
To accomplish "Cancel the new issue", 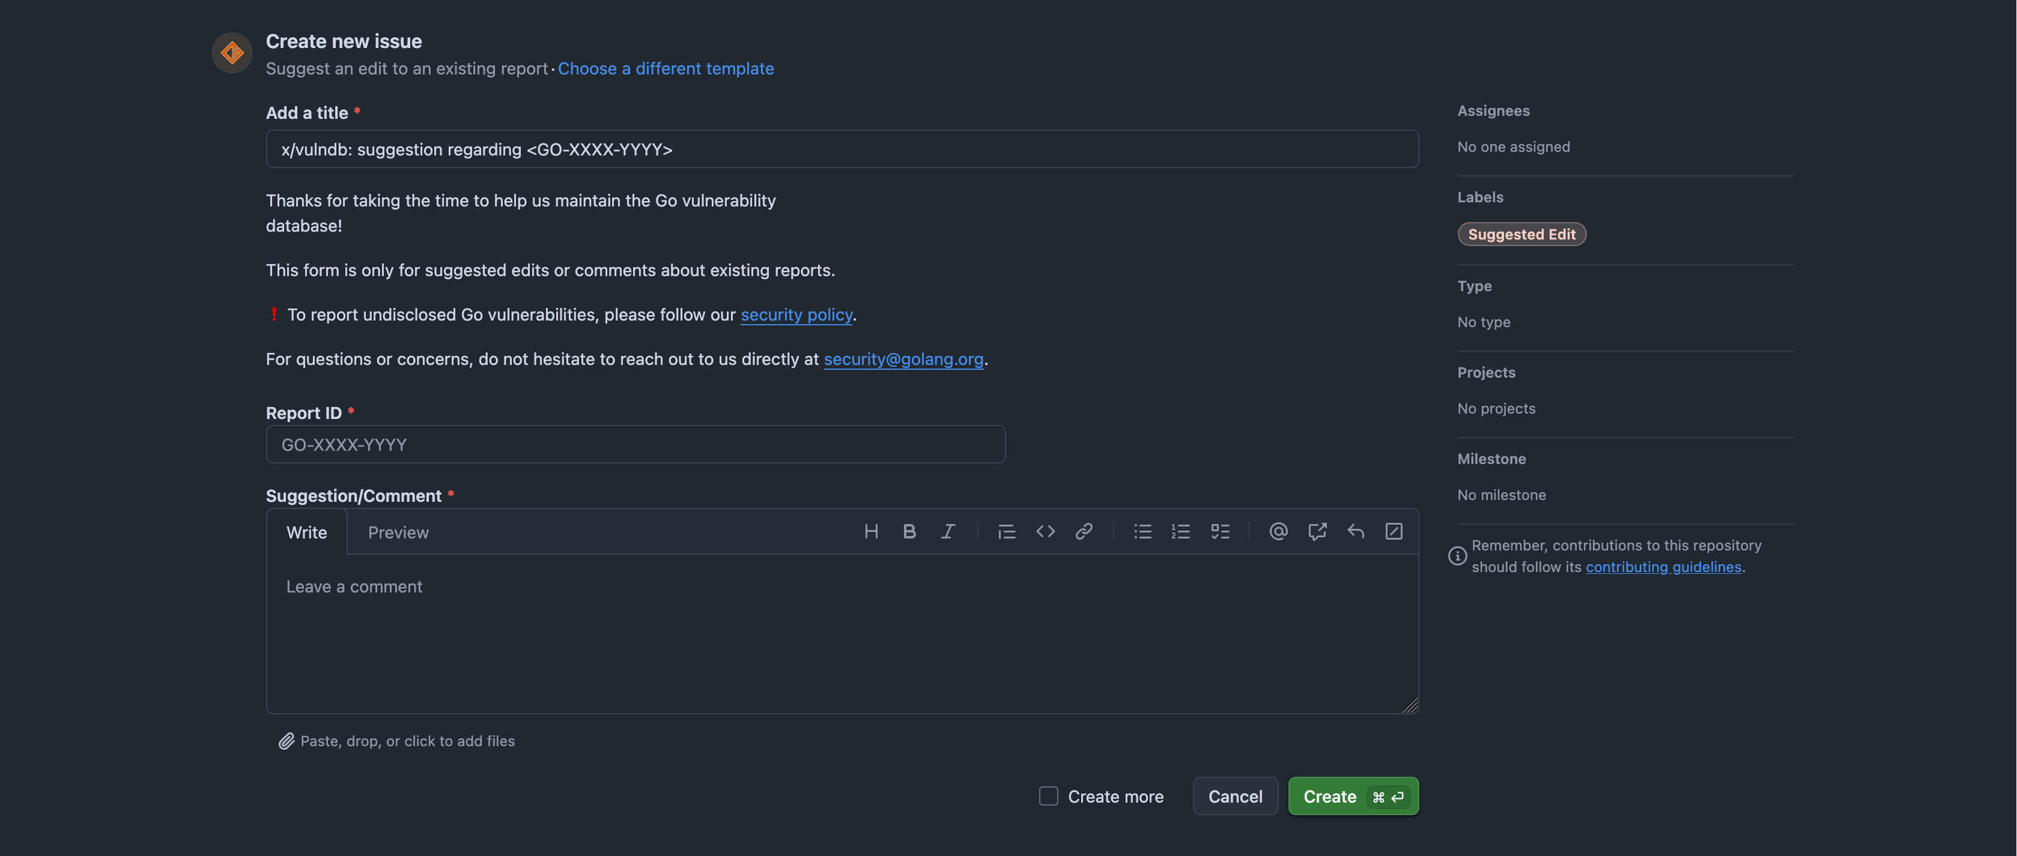I will click(1235, 796).
